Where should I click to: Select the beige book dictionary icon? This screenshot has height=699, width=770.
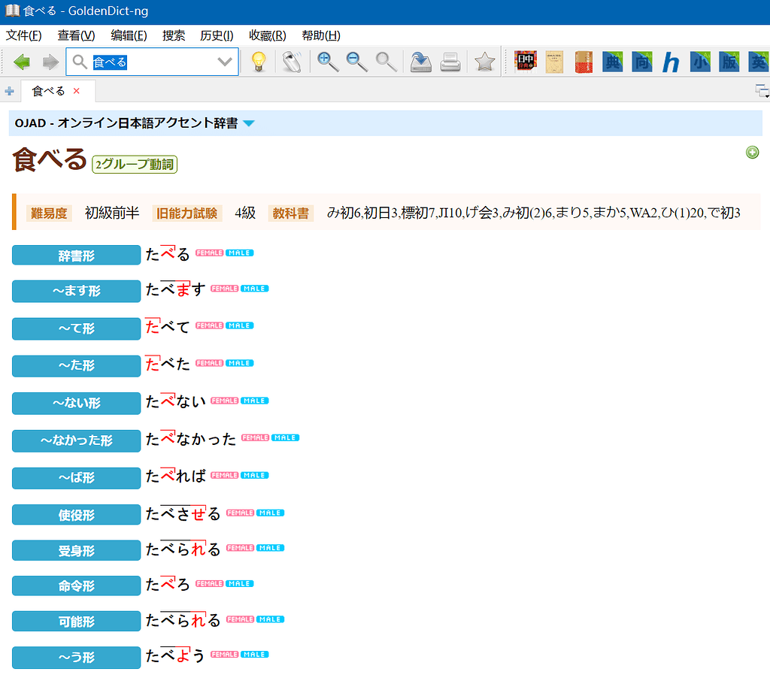554,62
